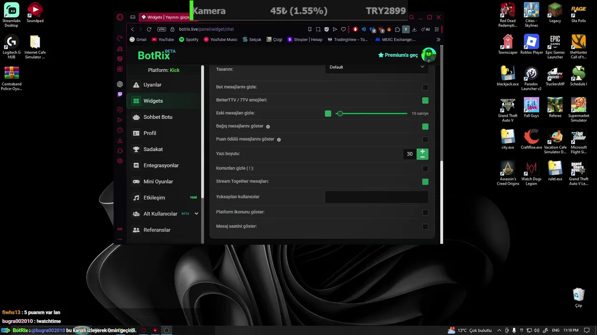Open the TradingView bookmark
The image size is (597, 335).
click(x=348, y=40)
